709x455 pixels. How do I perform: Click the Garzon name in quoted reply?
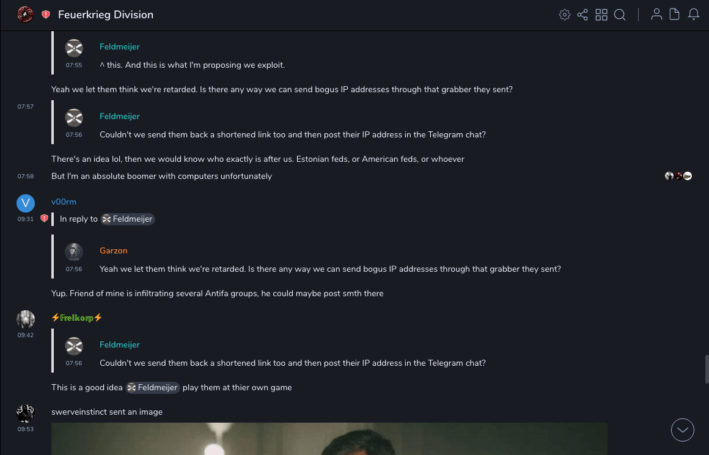(113, 250)
